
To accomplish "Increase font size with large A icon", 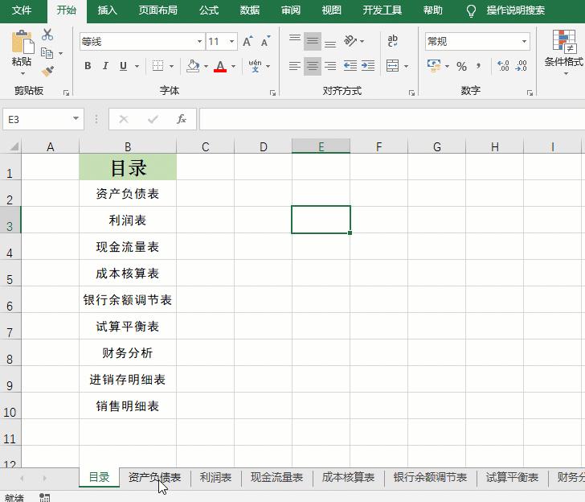I will pyautogui.click(x=247, y=42).
